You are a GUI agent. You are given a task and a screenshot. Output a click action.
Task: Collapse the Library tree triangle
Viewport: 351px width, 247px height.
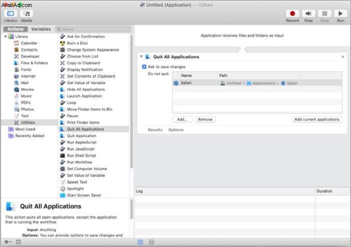click(6, 36)
